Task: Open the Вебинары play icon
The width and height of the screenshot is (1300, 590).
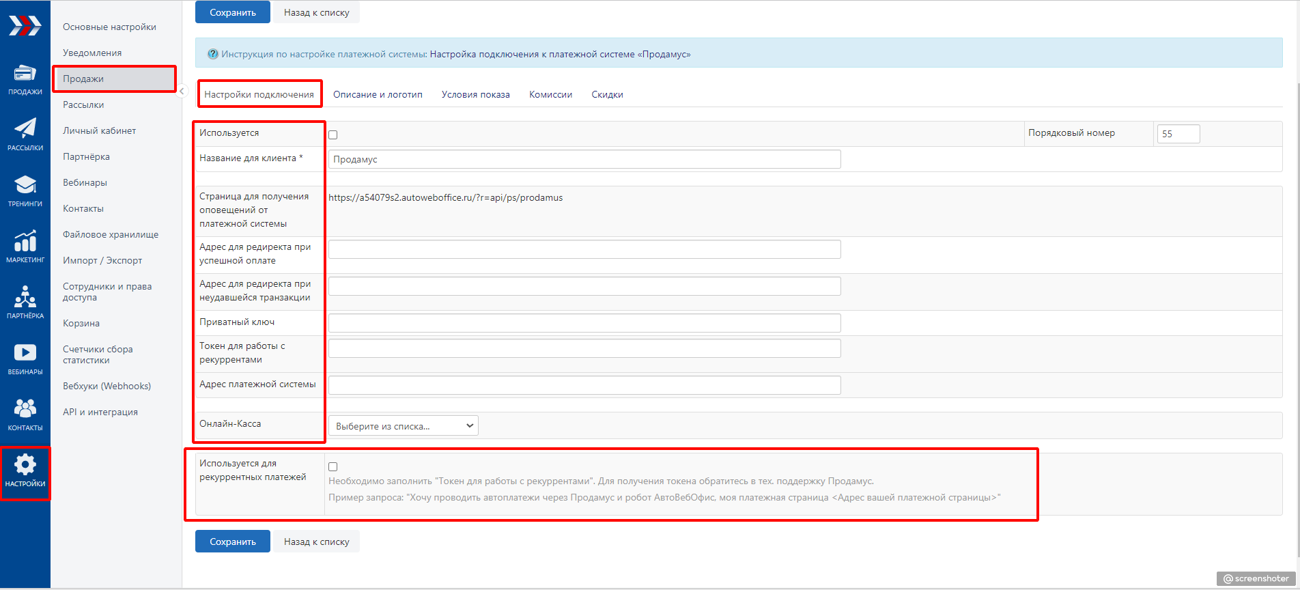Action: [x=25, y=353]
